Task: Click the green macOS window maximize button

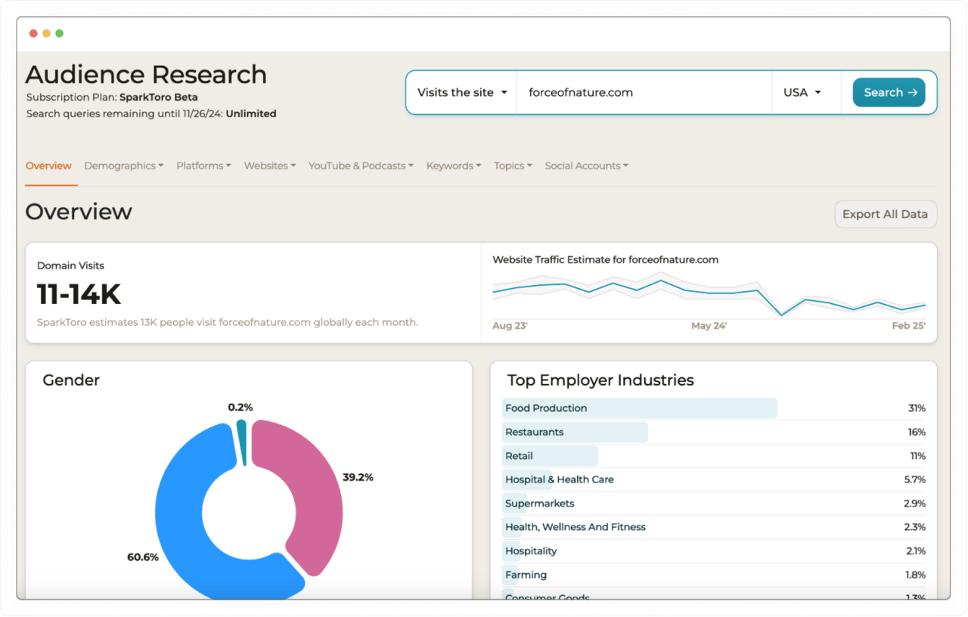Action: (60, 33)
